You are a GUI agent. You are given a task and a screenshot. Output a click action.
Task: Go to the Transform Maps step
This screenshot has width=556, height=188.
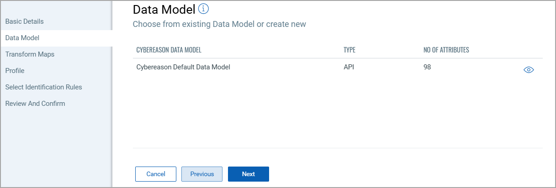[30, 54]
